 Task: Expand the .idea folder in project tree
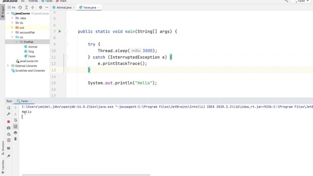[13, 18]
